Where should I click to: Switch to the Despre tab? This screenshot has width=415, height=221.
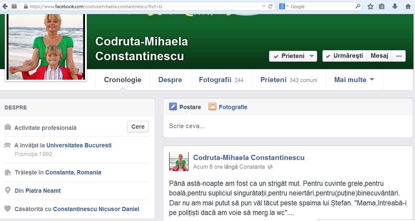pos(170,80)
